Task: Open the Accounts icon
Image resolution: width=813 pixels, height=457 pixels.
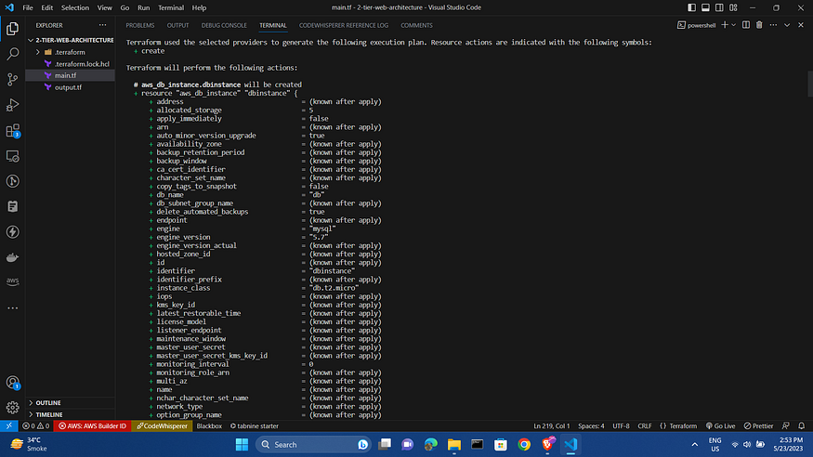Action: pyautogui.click(x=12, y=383)
